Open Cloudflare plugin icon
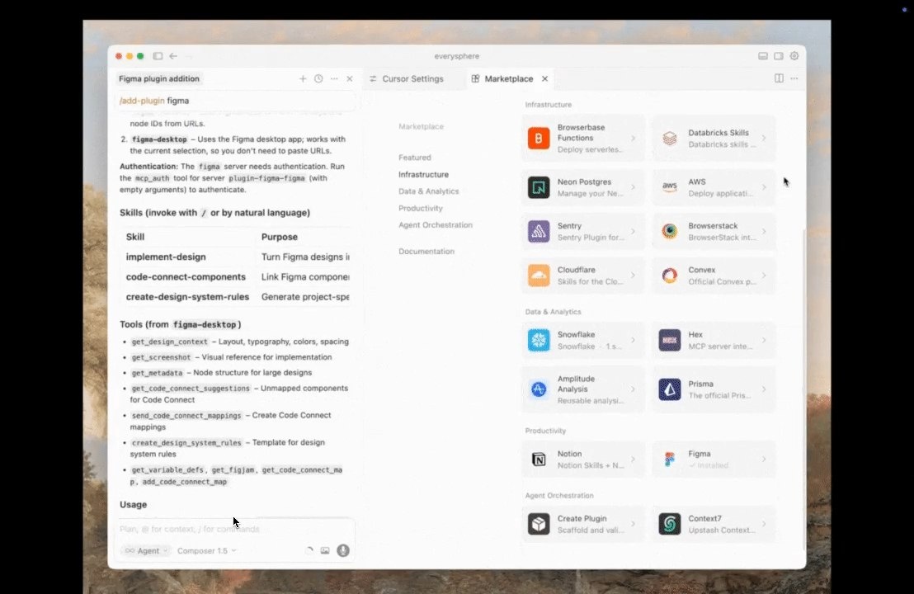 pos(539,276)
